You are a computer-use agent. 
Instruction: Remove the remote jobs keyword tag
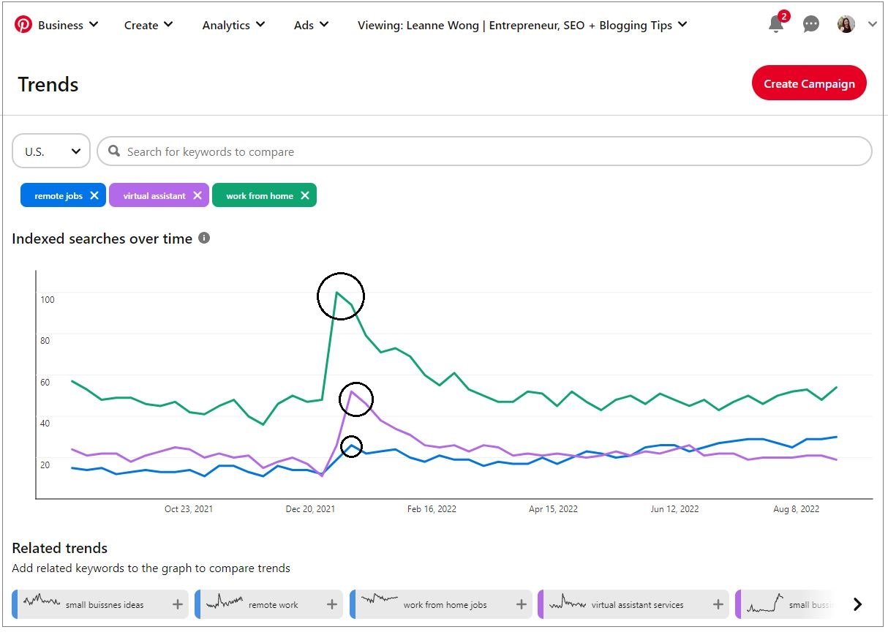(94, 195)
